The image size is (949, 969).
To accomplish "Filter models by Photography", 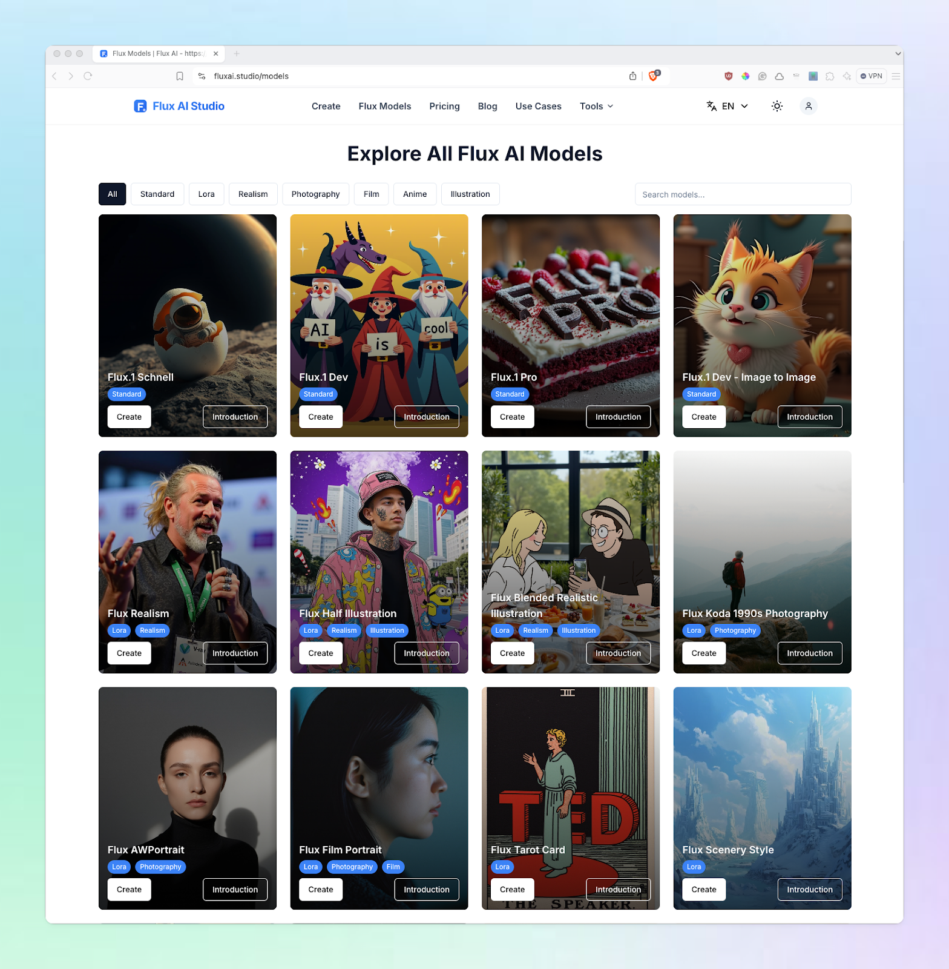I will coord(316,194).
